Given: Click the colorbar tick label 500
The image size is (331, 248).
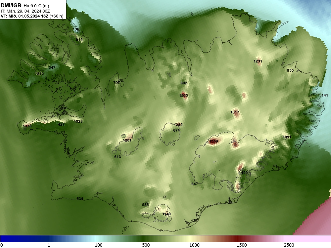Looking at the screenshot, I should pyautogui.click(x=146, y=245).
